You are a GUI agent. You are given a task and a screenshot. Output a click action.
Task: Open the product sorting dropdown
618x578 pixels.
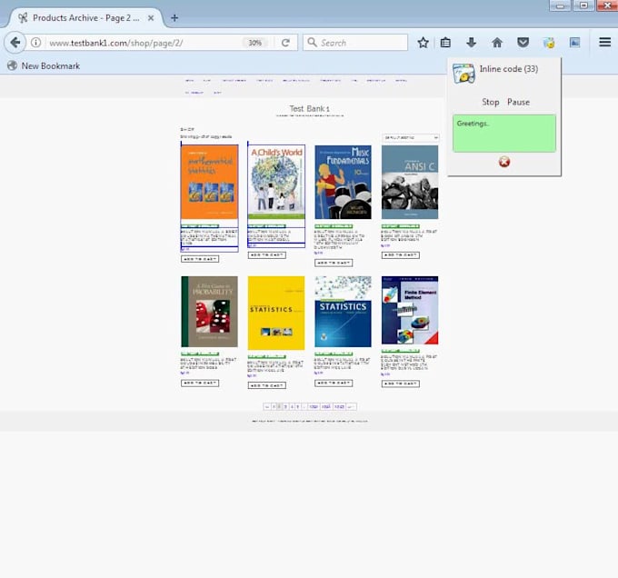[x=410, y=137]
